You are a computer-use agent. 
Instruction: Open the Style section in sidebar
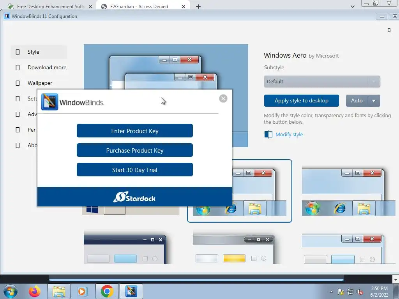[x=39, y=52]
